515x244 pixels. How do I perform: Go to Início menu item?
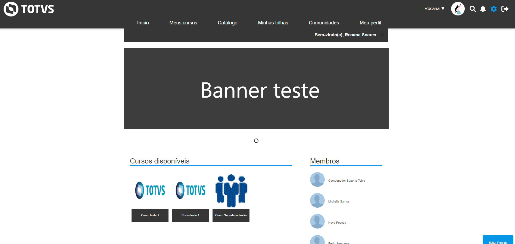point(143,23)
